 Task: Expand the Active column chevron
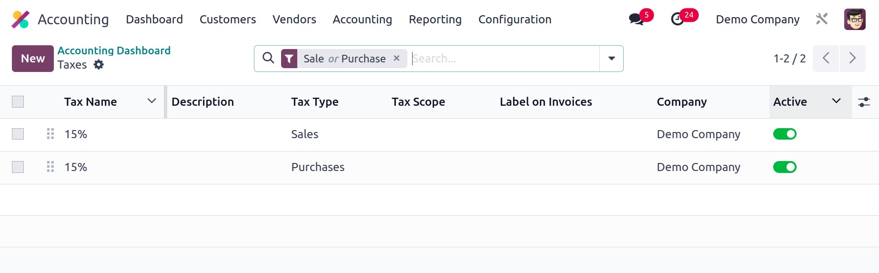[x=836, y=101]
